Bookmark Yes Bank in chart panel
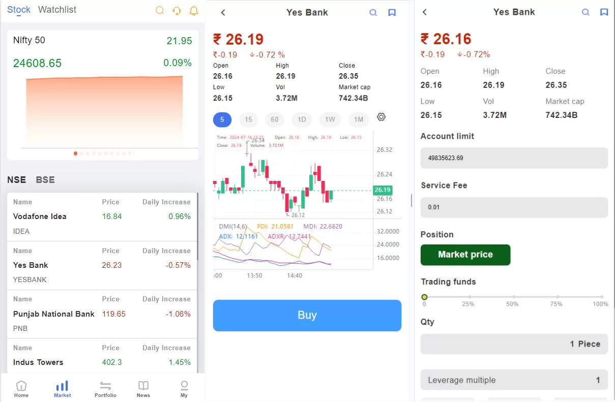 click(392, 13)
